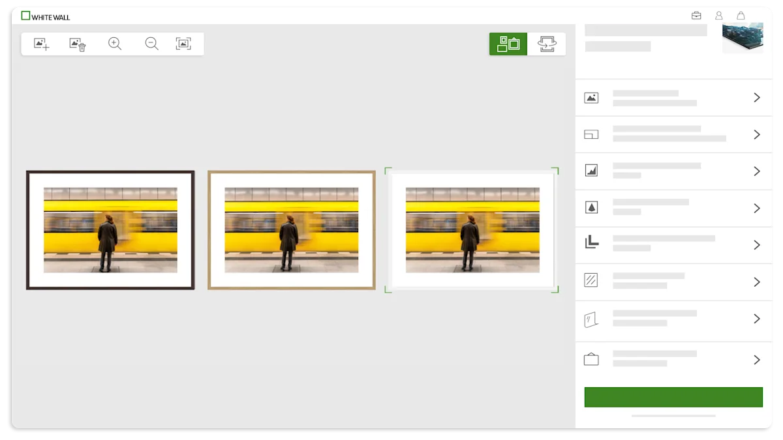783x440 pixels.
Task: Select the dark-framed picture
Action: tap(110, 230)
